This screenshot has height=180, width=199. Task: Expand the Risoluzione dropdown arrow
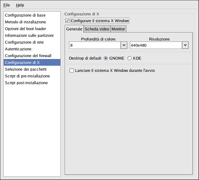click(185, 45)
